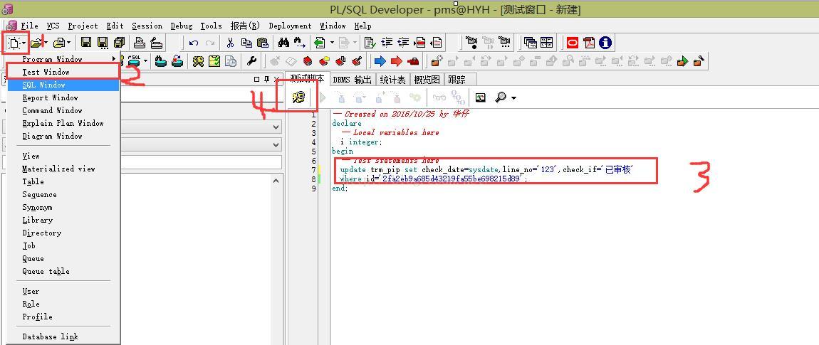Screen dimensions: 819x345
Task: Click the Unindent lines icon
Action: [x=403, y=43]
